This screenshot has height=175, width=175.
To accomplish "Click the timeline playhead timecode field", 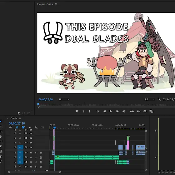I will click(x=17, y=123).
